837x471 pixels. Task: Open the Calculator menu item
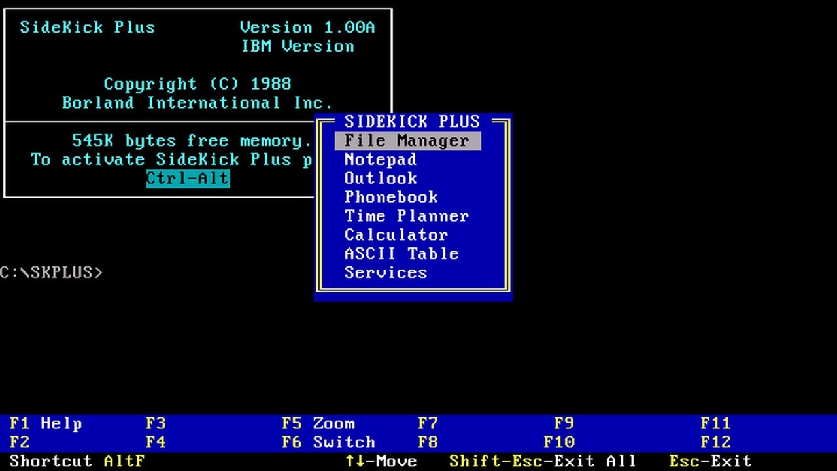396,235
